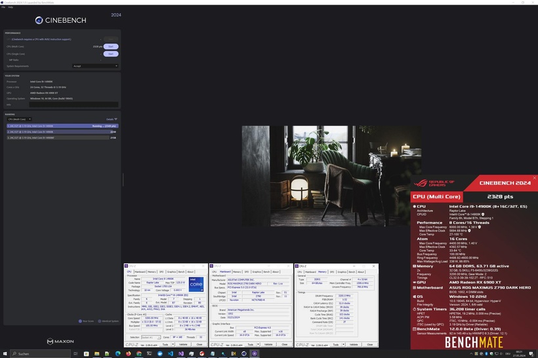Image resolution: width=538 pixels, height=358 pixels.
Task: Switch to Memory tab in CPU-Z CPU window
Action: (152, 272)
